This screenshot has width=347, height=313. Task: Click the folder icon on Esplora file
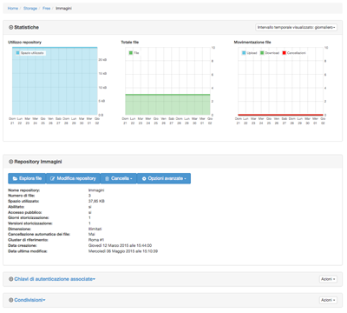15,178
